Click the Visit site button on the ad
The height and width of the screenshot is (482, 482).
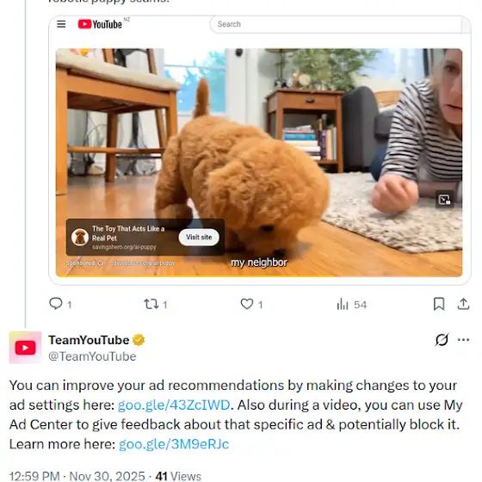coord(199,237)
